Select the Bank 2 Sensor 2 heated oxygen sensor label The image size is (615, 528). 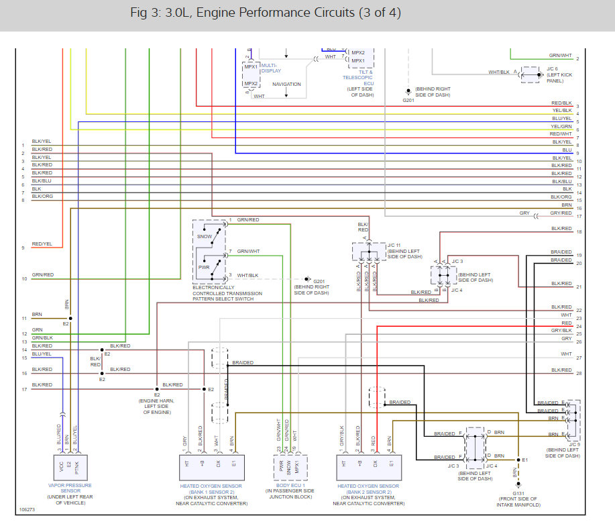[x=368, y=489]
